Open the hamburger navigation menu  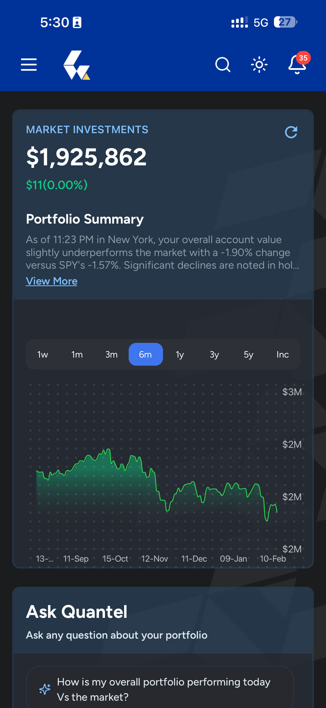29,65
